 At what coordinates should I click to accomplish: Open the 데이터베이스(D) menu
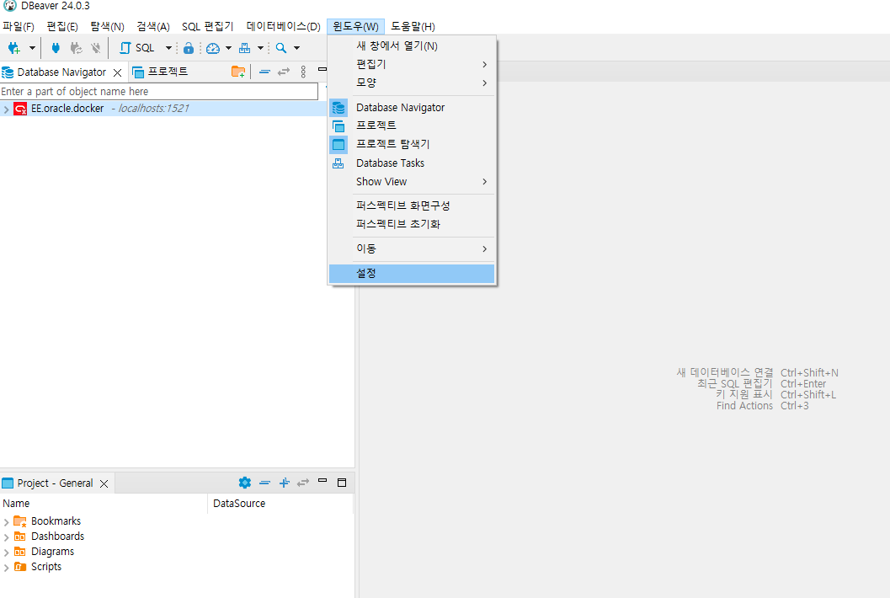pos(283,27)
